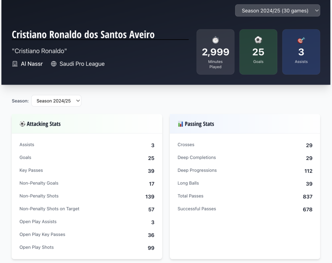Select the Passing Stats panel title
Screen dimensions: 332x263
[x=199, y=124]
